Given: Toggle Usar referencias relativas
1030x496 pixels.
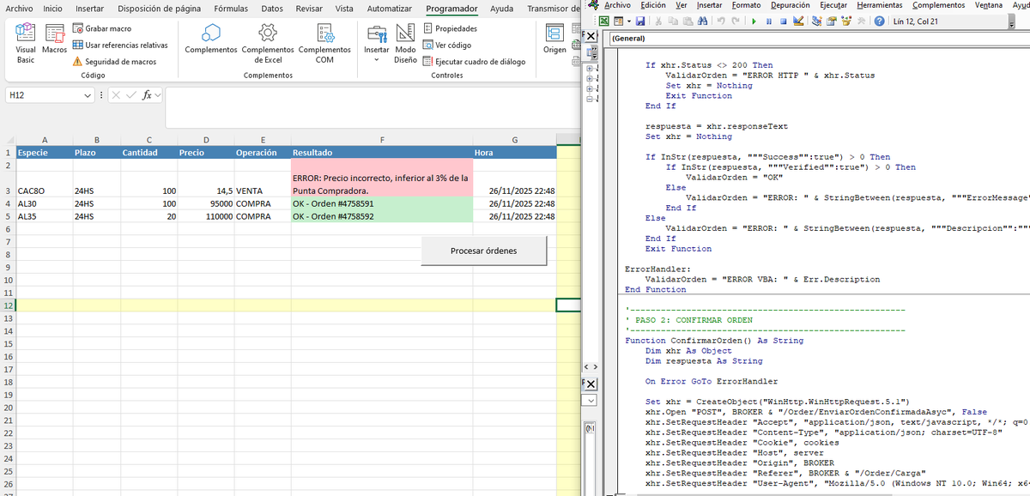Looking at the screenshot, I should coord(119,45).
